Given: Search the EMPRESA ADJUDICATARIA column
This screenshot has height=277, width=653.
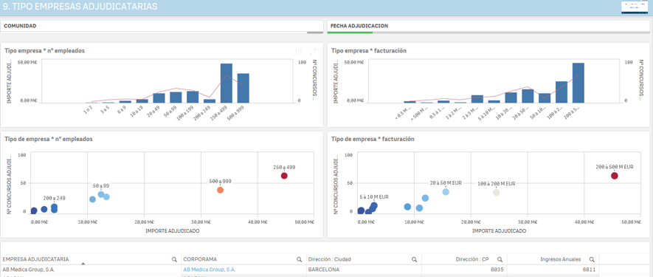Looking at the screenshot, I should 174,259.
